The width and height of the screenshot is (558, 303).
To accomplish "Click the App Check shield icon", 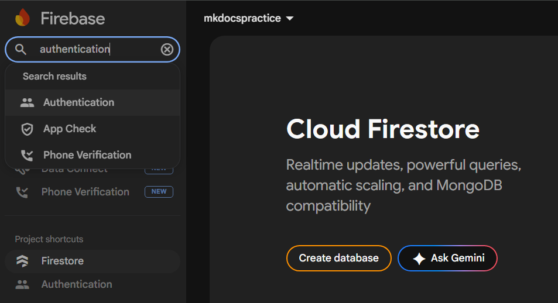I will 27,129.
